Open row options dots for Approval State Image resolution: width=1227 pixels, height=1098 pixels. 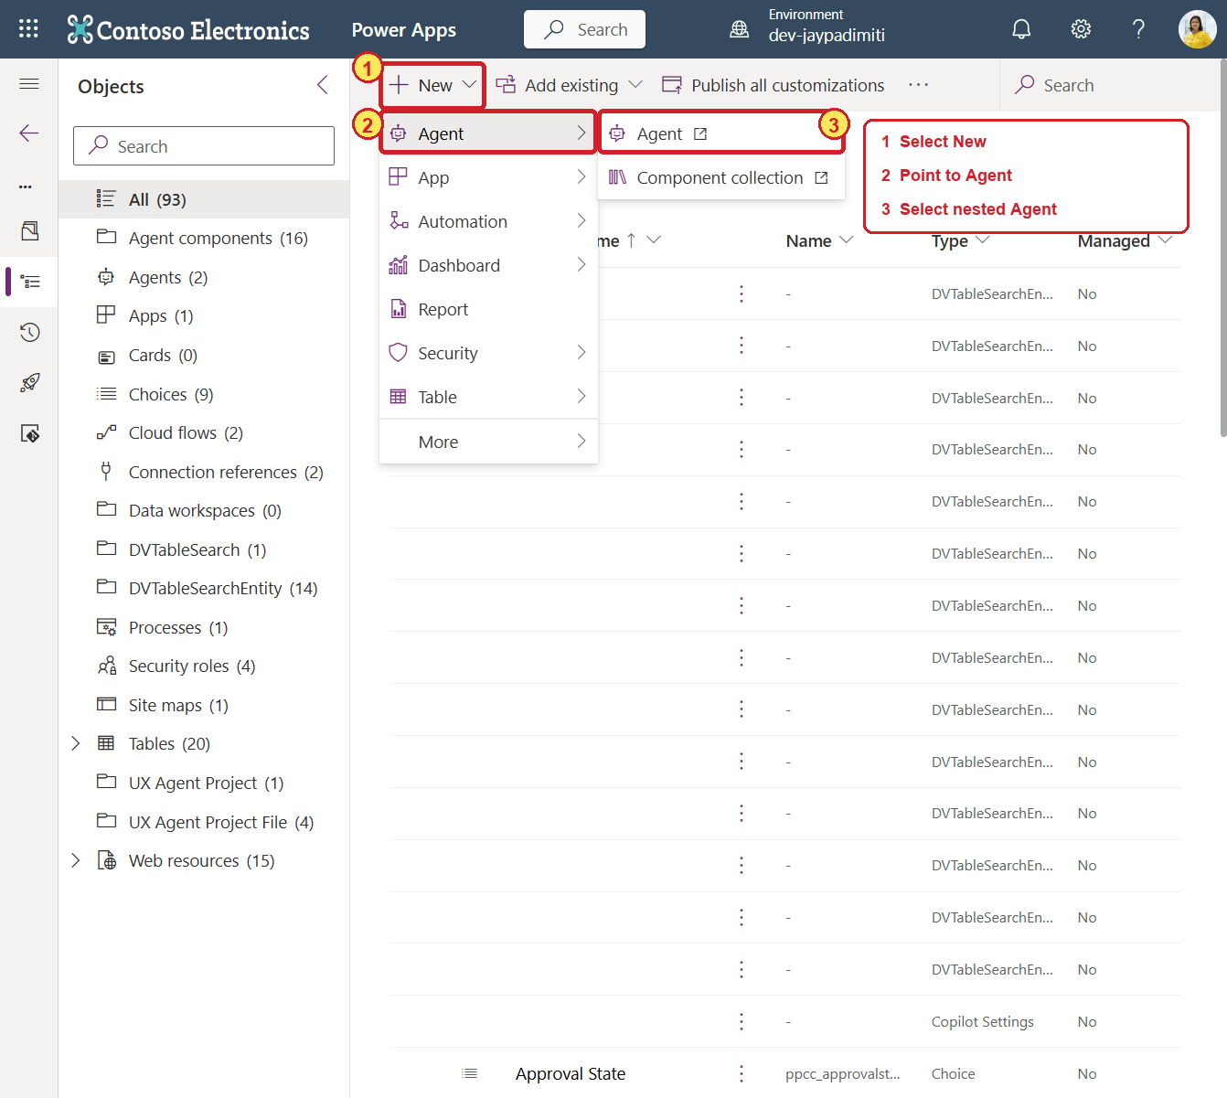point(742,1073)
